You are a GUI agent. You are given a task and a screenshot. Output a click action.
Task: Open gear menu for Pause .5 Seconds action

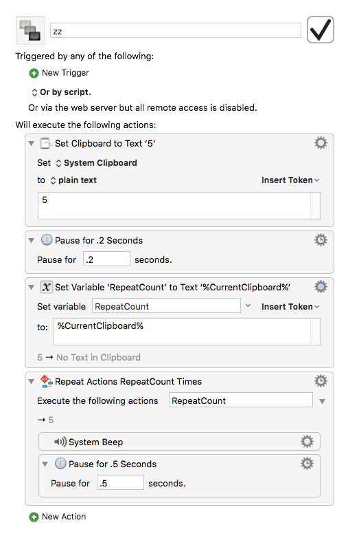coord(307,464)
